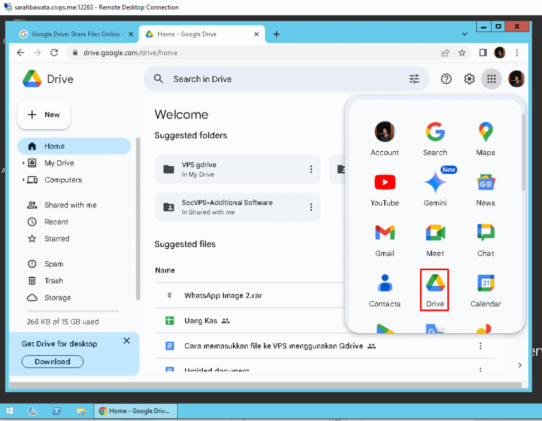Click the Google apps grid button
This screenshot has height=421, width=542.
point(491,79)
